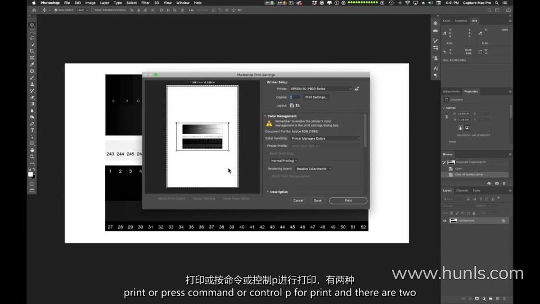Toggle Match Print Colors checkbox

click(155, 199)
